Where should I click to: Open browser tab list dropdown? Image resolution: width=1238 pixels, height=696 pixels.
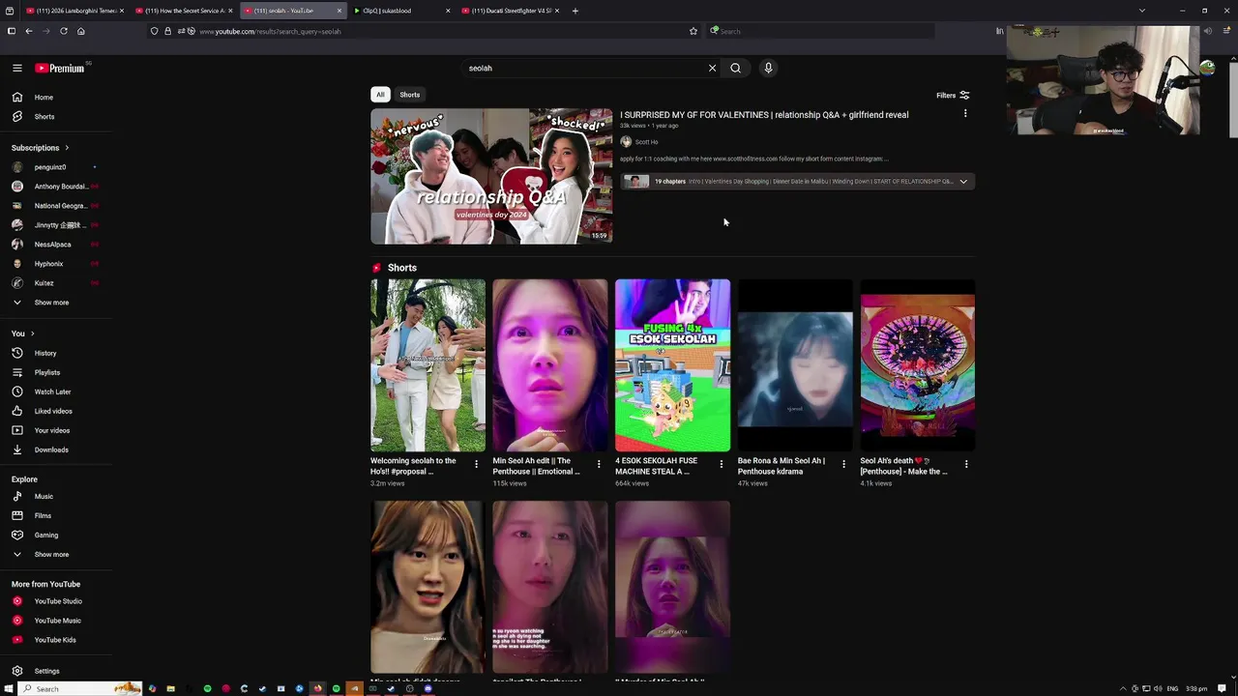[x=1142, y=11]
